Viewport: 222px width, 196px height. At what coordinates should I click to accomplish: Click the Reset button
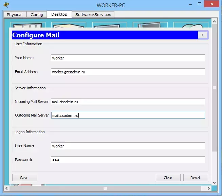[196, 178]
